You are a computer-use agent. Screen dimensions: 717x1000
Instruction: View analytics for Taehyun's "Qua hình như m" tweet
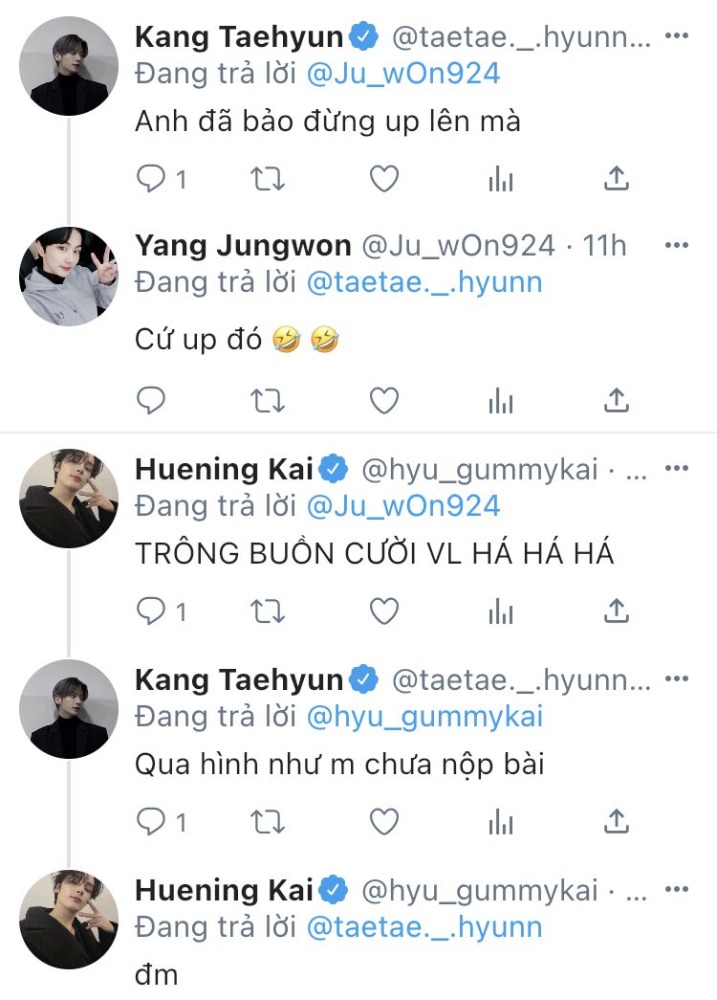tap(501, 821)
